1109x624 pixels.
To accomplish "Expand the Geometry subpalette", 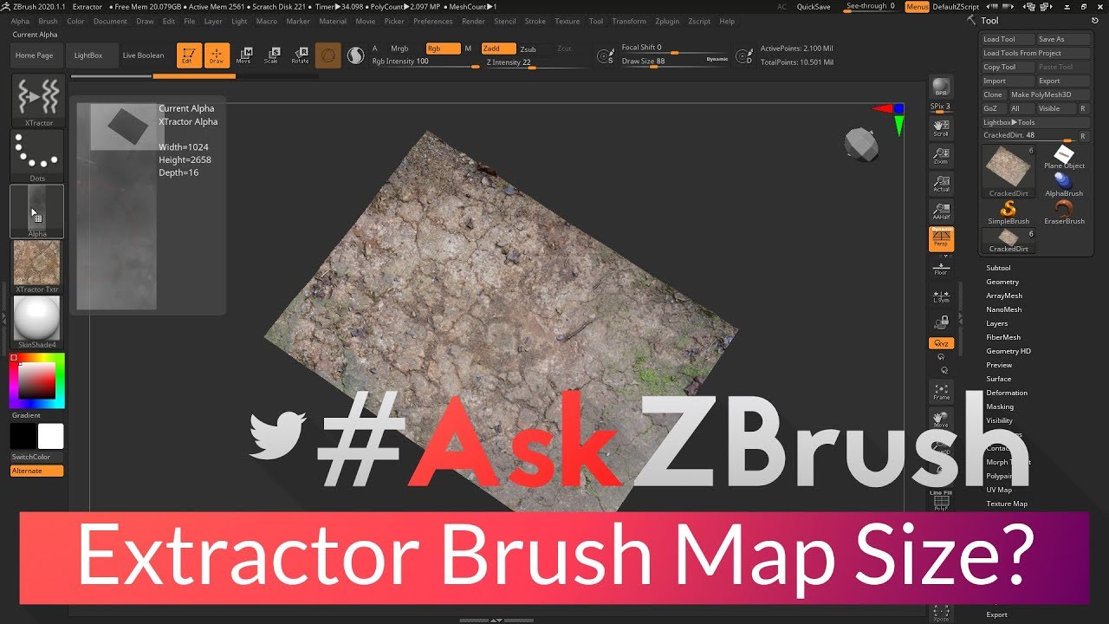I will pyautogui.click(x=1002, y=282).
